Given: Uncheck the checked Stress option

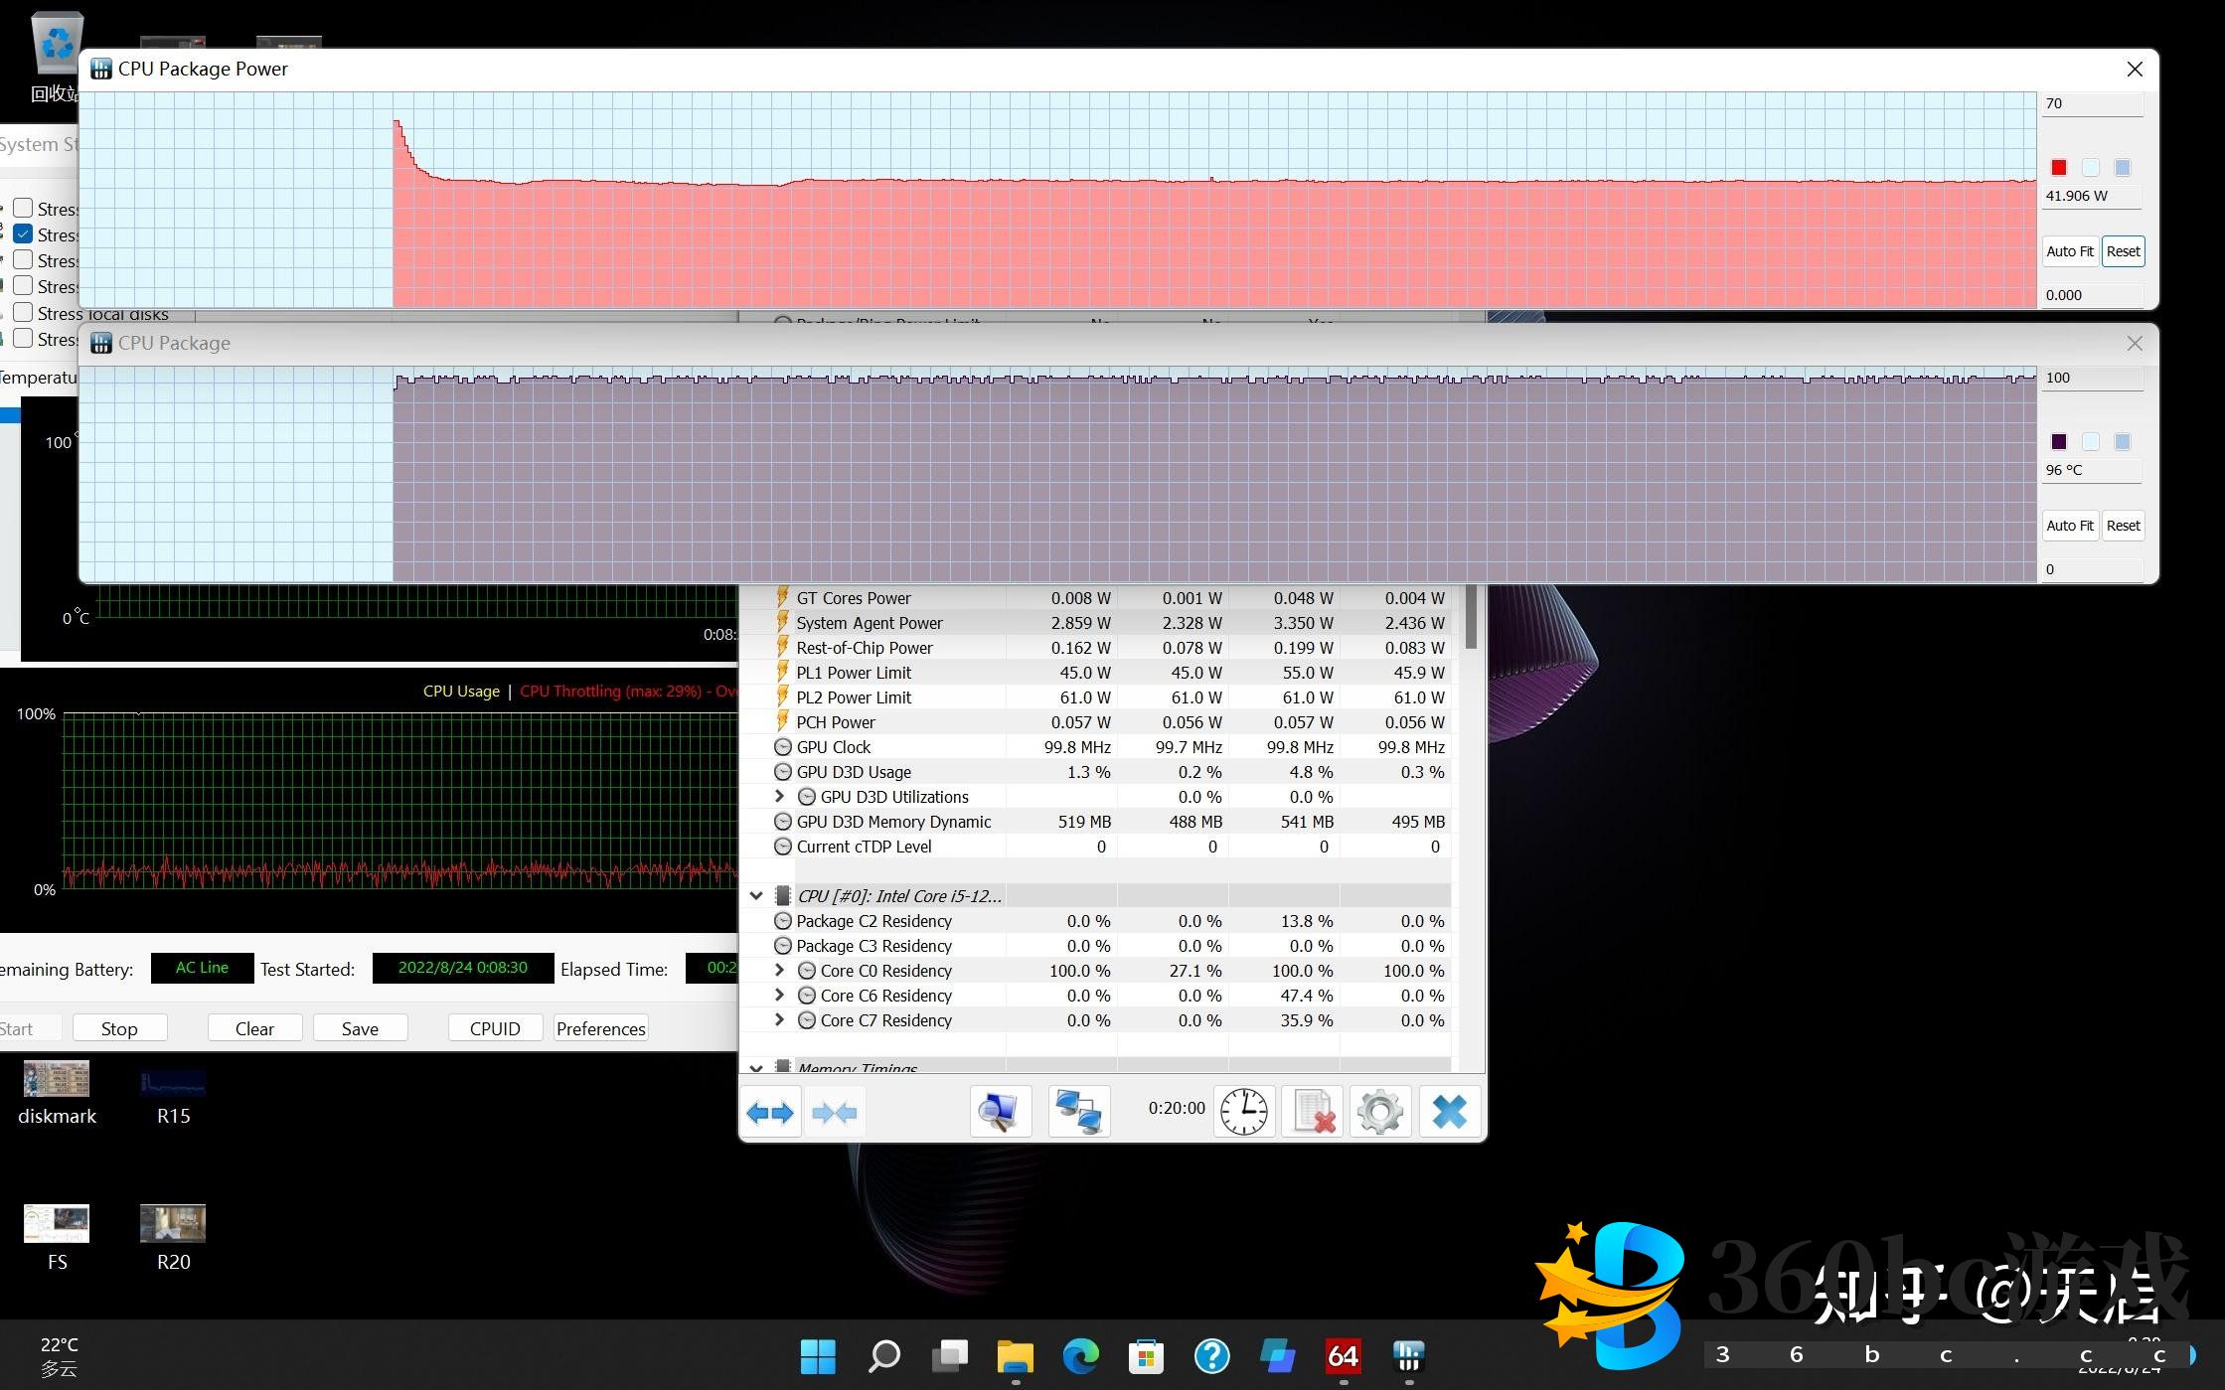Looking at the screenshot, I should point(24,234).
